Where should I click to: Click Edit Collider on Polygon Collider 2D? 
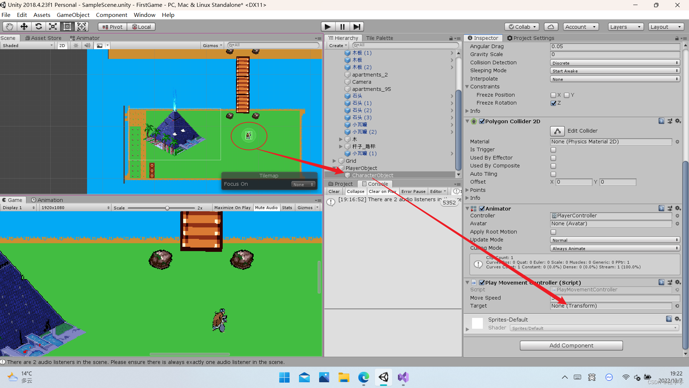tap(558, 131)
